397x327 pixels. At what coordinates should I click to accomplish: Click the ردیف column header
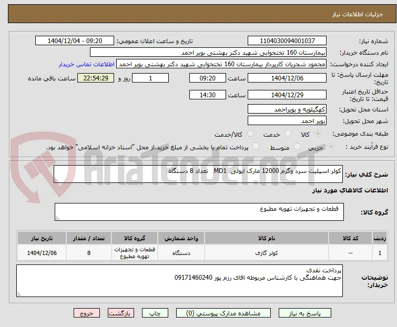point(380,238)
